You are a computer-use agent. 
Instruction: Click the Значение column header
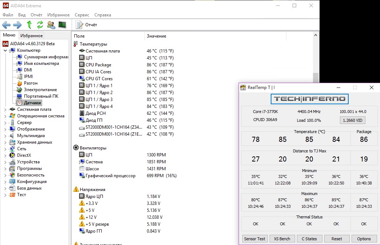pos(215,36)
